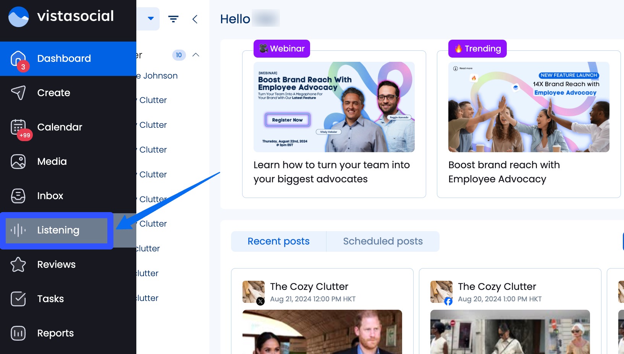Open the Calendar icon in sidebar

pyautogui.click(x=18, y=127)
